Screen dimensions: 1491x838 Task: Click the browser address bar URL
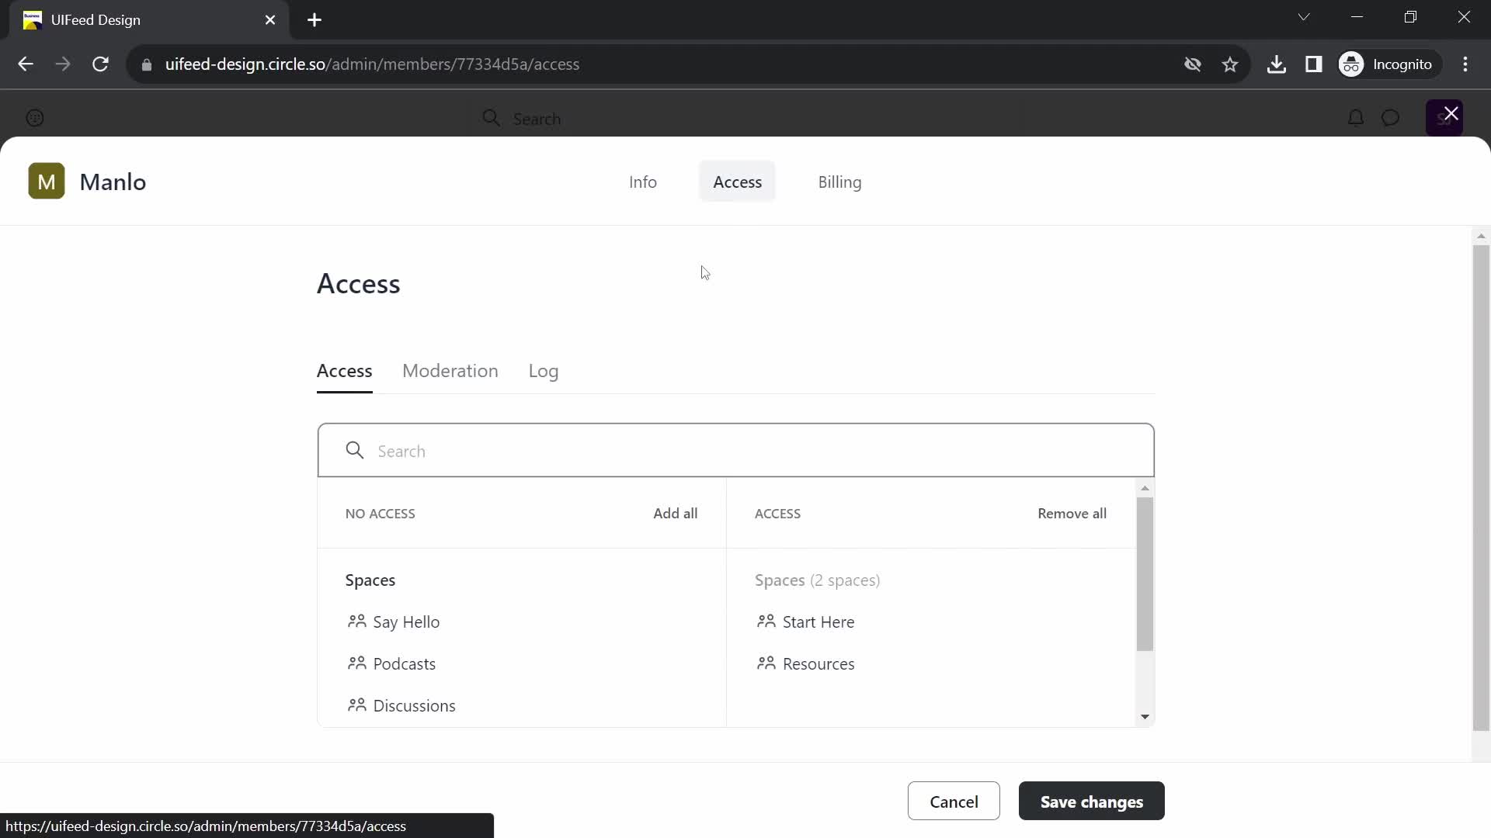373,64
